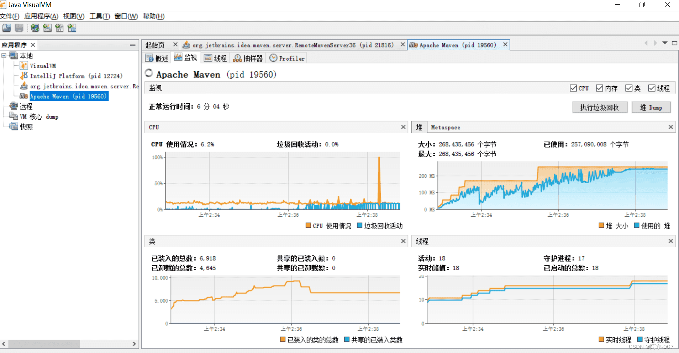Switch to the RemoteMavenServer36 (pid 21816) tab
The height and width of the screenshot is (353, 679).
click(293, 45)
